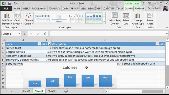Click the Add Chart Element button
Screen dimensions: 169x95
click(7, 19)
